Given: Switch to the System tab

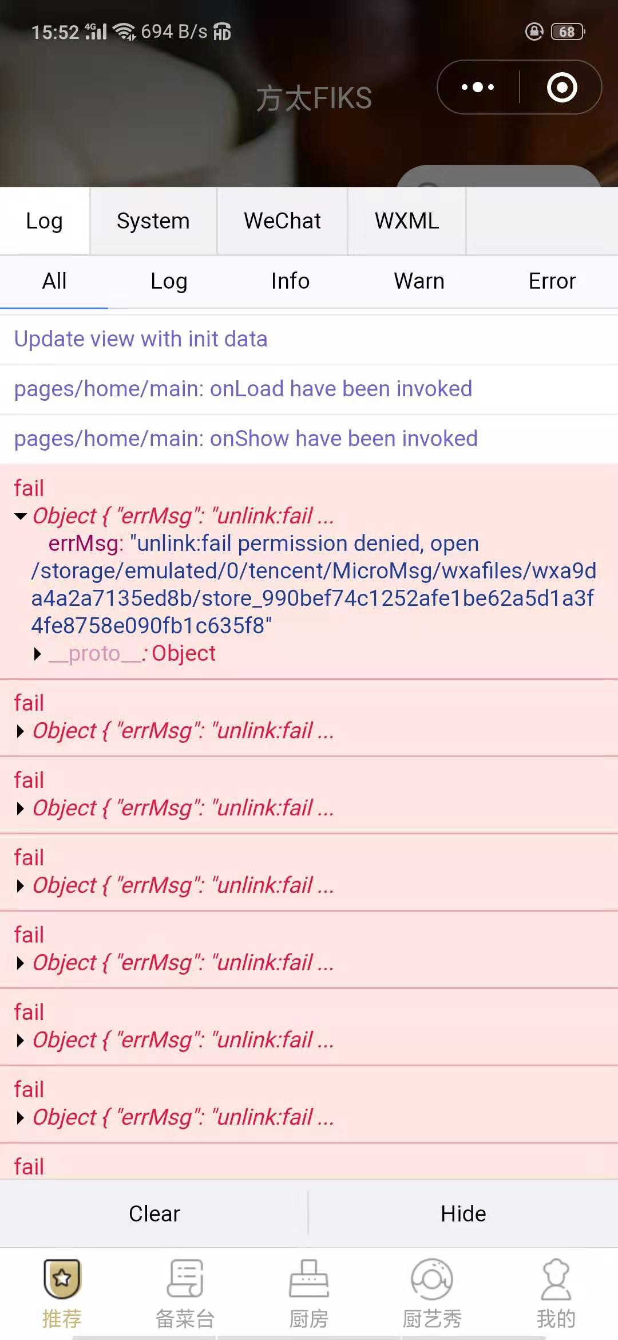Looking at the screenshot, I should (x=153, y=221).
